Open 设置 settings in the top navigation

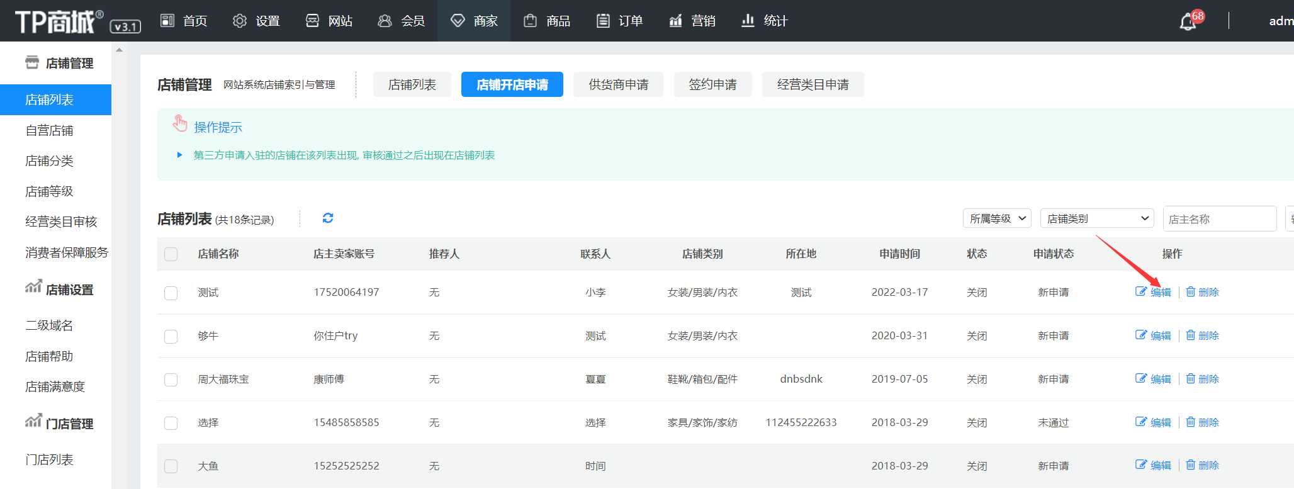[256, 21]
